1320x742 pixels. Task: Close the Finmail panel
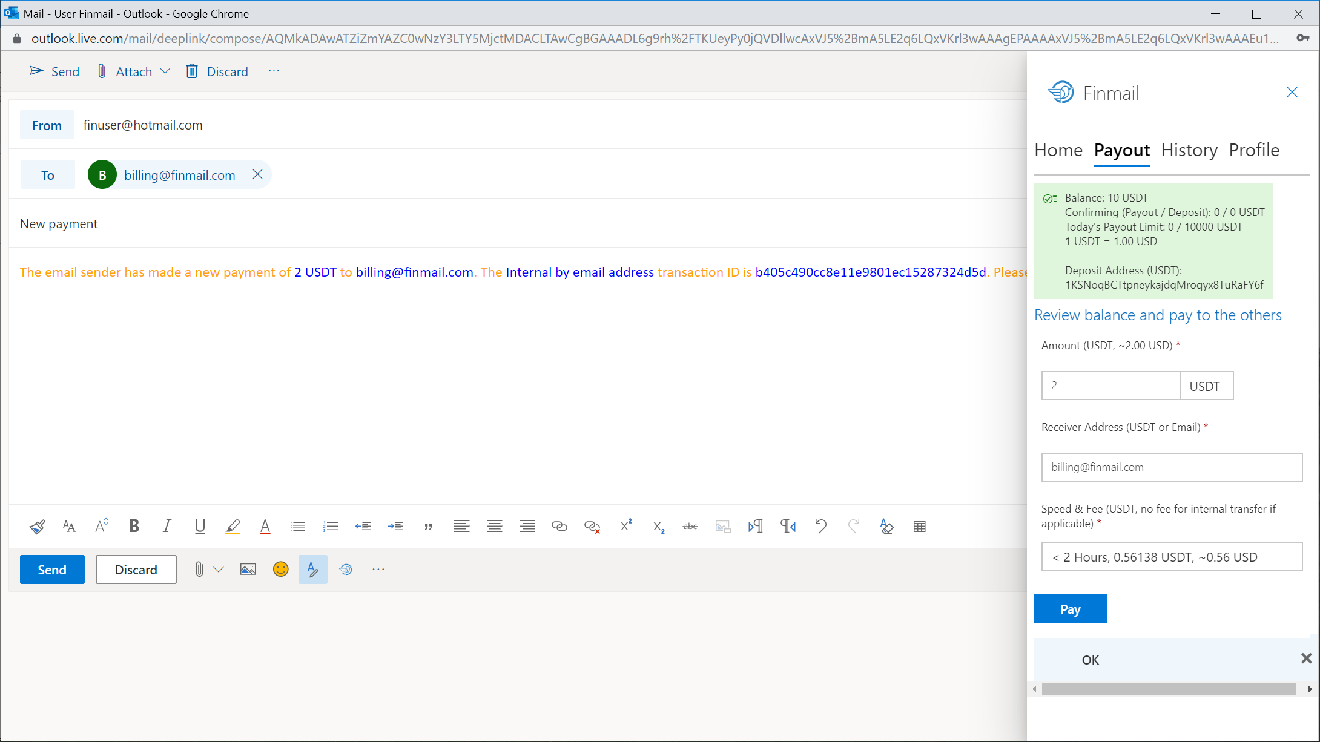tap(1292, 92)
